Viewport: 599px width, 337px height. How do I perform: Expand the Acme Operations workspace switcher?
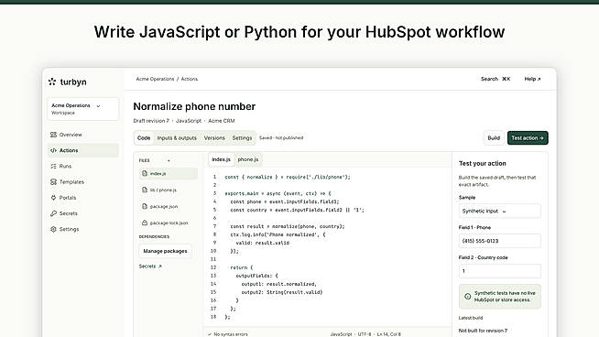coord(83,109)
